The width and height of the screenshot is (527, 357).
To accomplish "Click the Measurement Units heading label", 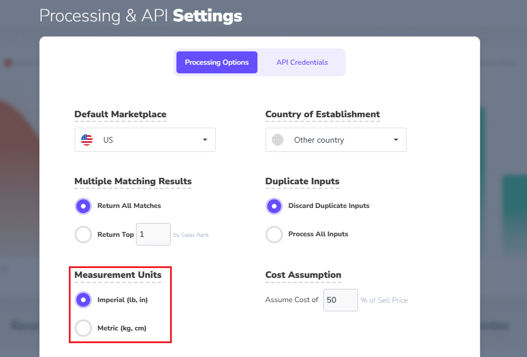I will pos(118,275).
